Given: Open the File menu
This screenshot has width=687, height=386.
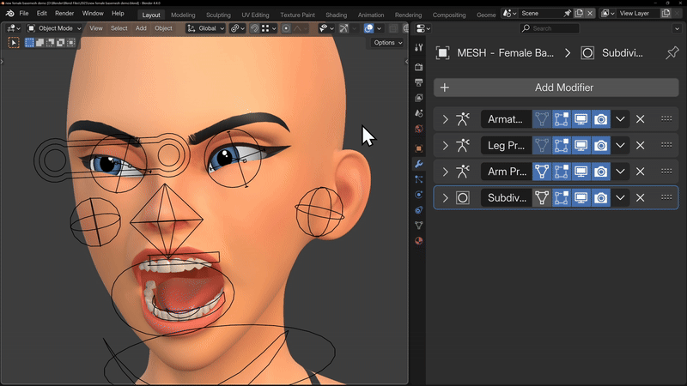Looking at the screenshot, I should 24,14.
